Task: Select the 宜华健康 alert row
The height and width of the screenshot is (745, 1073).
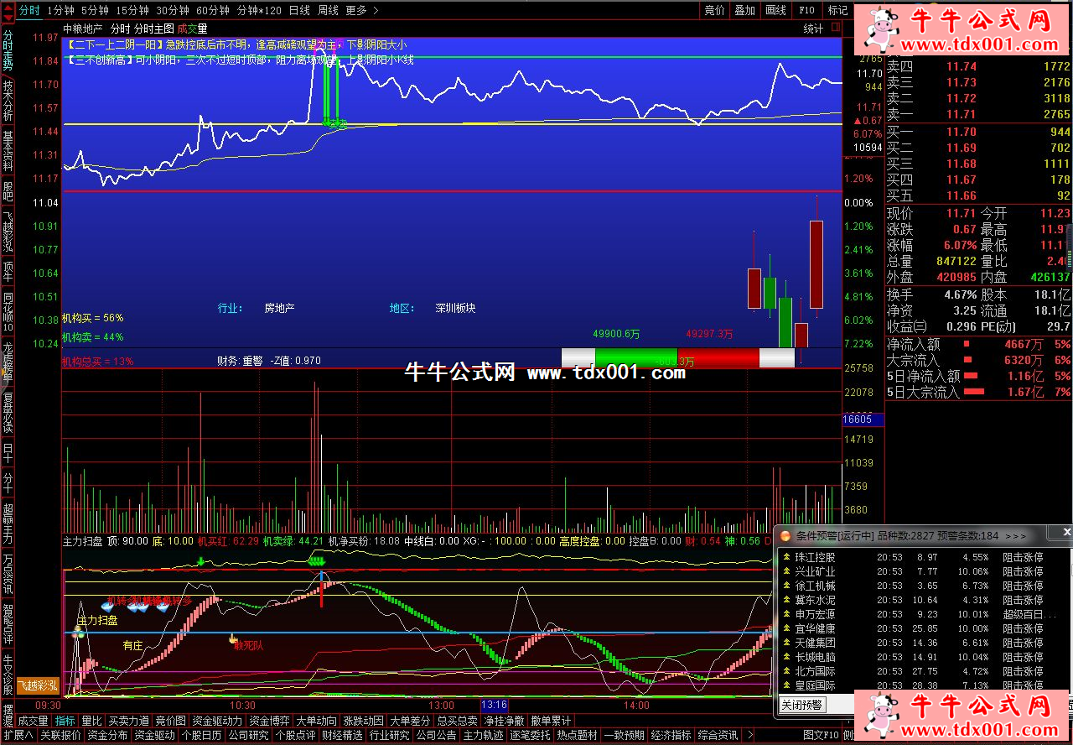Action: pos(923,628)
